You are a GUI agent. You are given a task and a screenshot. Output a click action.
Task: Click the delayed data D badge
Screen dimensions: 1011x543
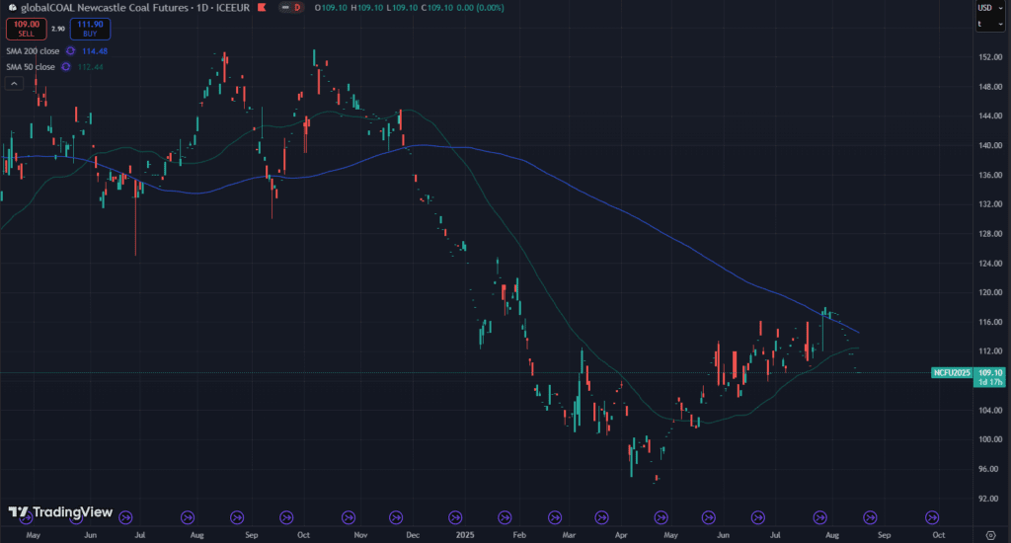point(298,7)
